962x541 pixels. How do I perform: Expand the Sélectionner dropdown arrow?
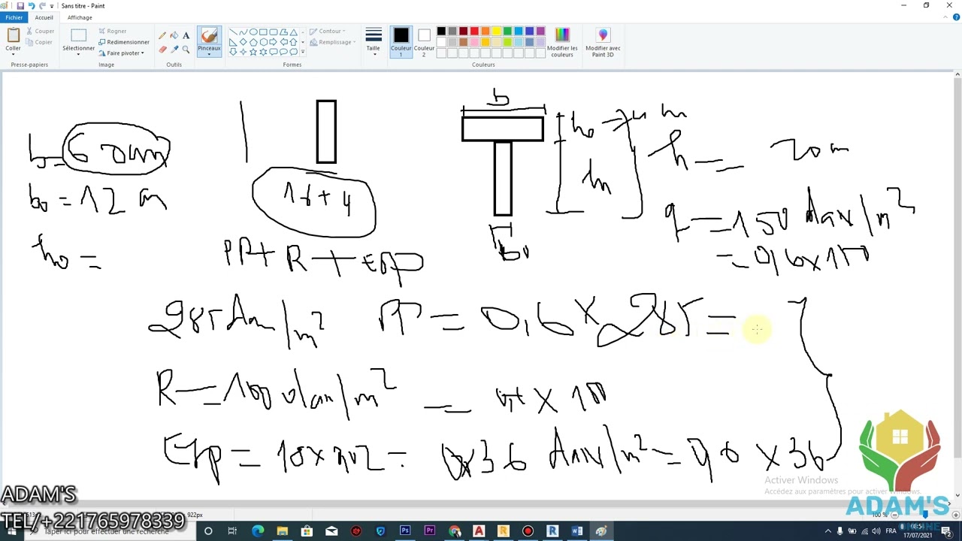78,56
